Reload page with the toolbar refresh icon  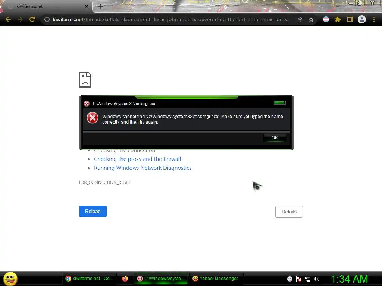[32, 19]
